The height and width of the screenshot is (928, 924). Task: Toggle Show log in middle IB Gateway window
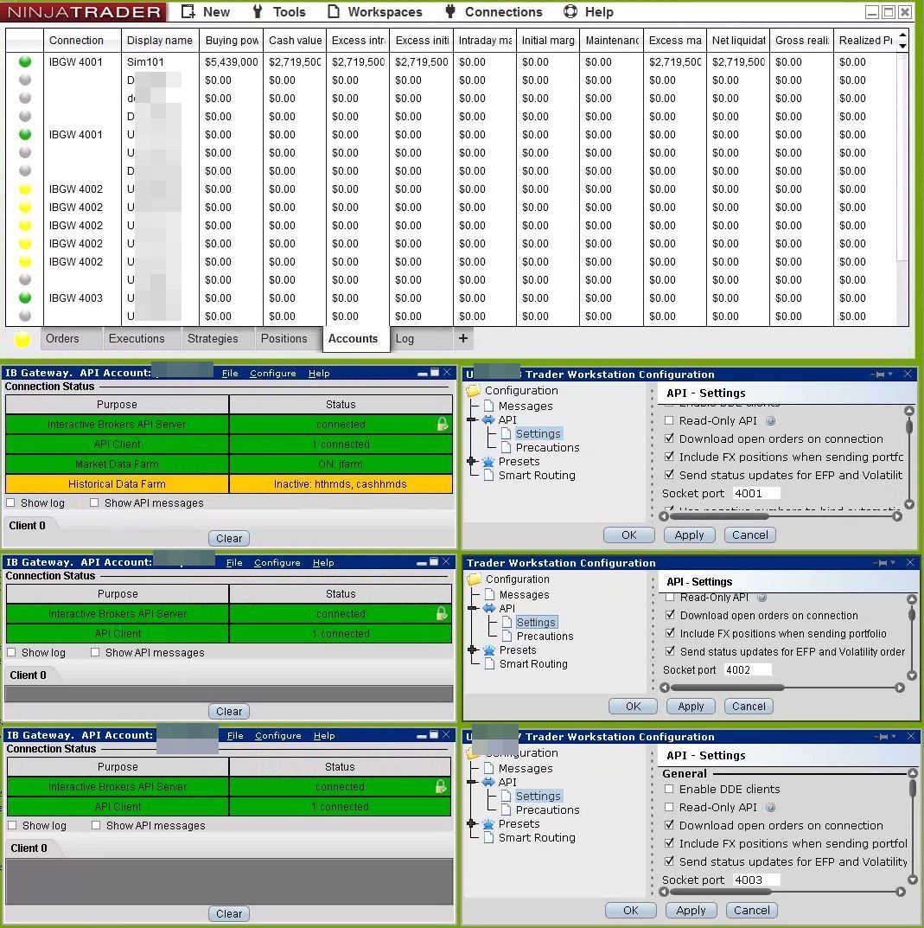click(11, 652)
